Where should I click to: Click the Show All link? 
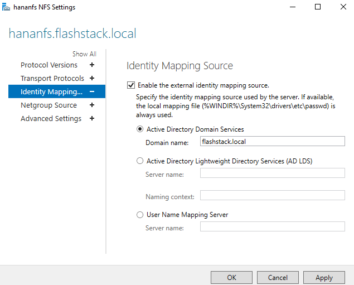(x=84, y=54)
